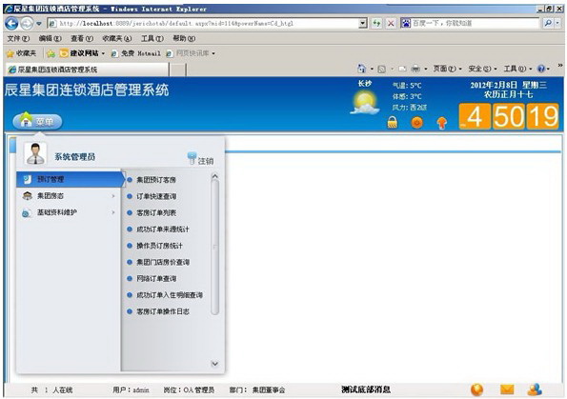Click the Help question mark icon
The height and width of the screenshot is (399, 567).
click(x=541, y=69)
